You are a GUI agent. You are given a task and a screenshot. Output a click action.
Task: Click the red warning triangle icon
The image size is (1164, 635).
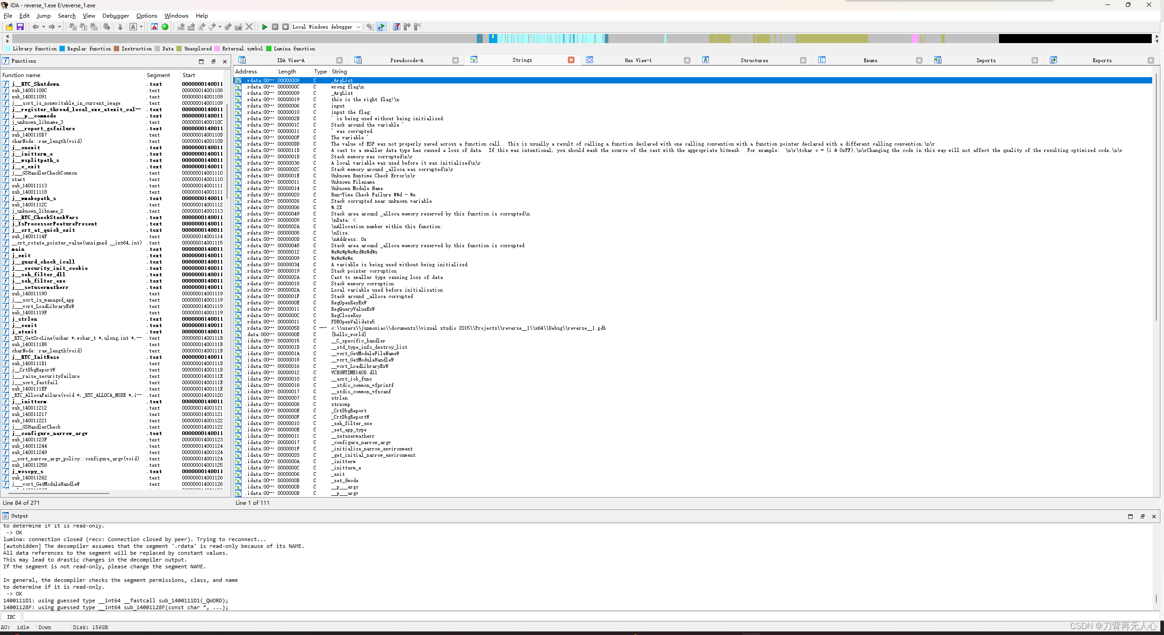tap(155, 27)
